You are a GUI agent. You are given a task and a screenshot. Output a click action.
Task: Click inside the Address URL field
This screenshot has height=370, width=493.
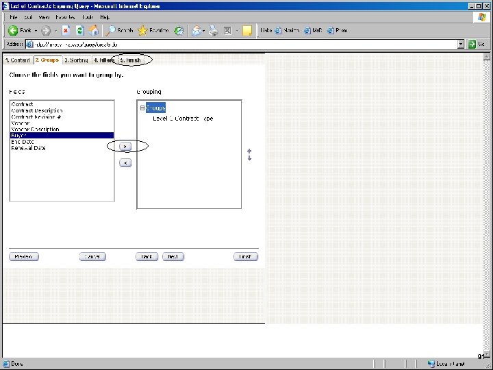[x=241, y=45]
